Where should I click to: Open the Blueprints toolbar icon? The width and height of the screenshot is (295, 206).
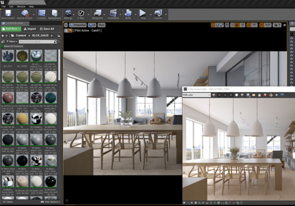tap(97, 13)
